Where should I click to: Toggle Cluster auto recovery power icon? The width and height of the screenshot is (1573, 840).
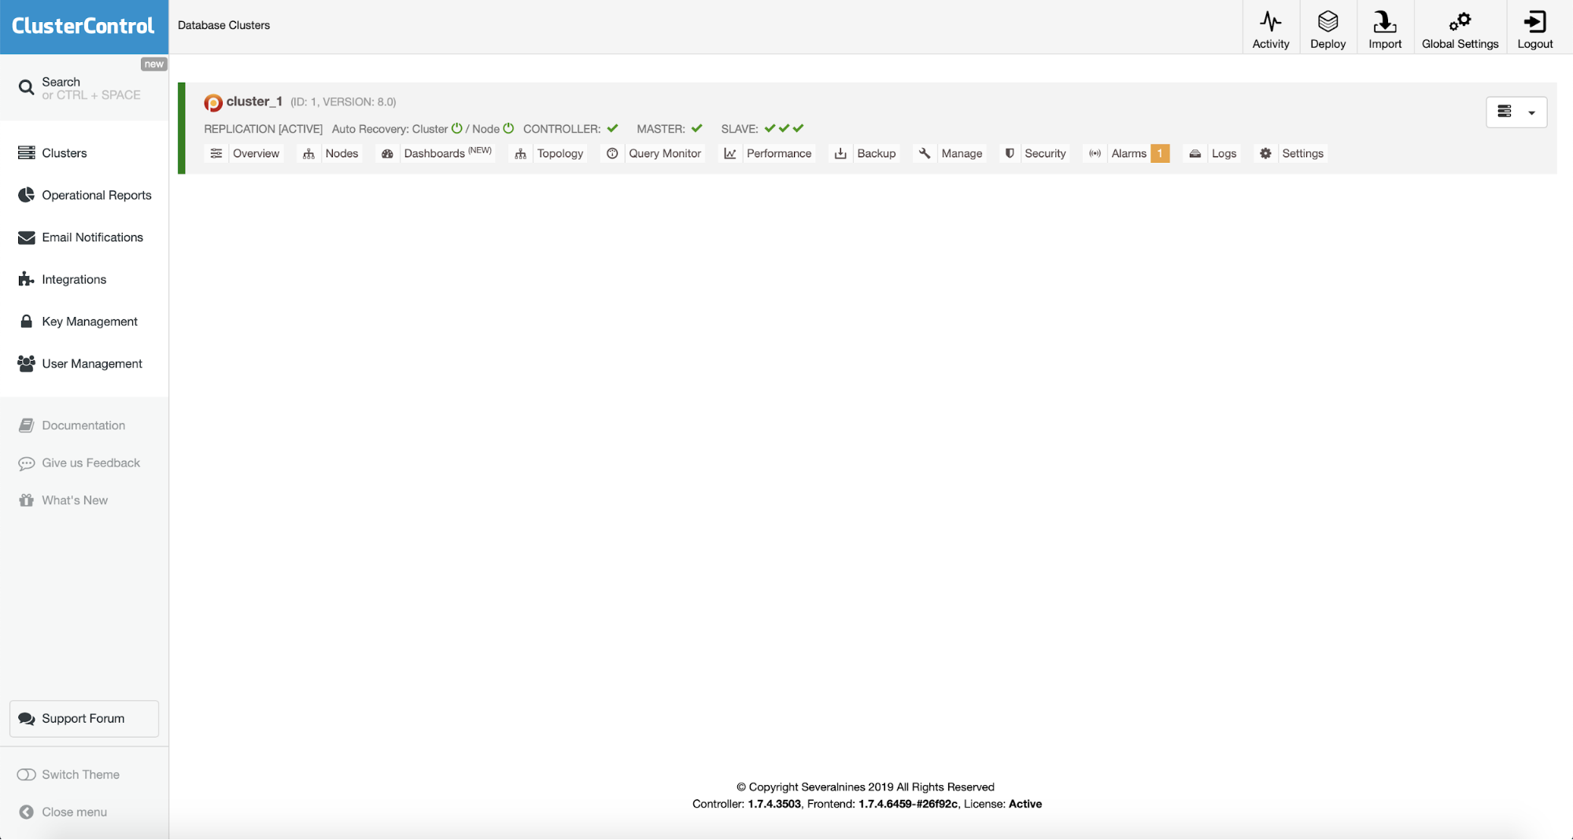tap(456, 128)
